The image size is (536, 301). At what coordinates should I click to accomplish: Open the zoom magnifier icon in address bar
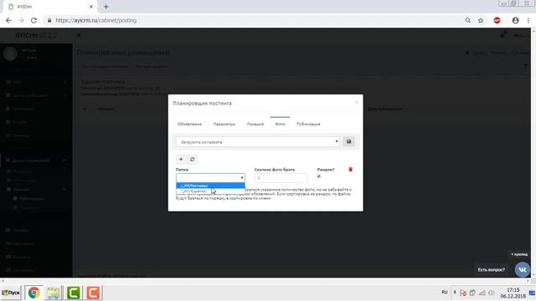pos(467,20)
